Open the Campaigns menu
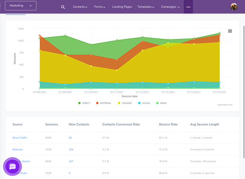This screenshot has width=245, height=179. [x=170, y=7]
